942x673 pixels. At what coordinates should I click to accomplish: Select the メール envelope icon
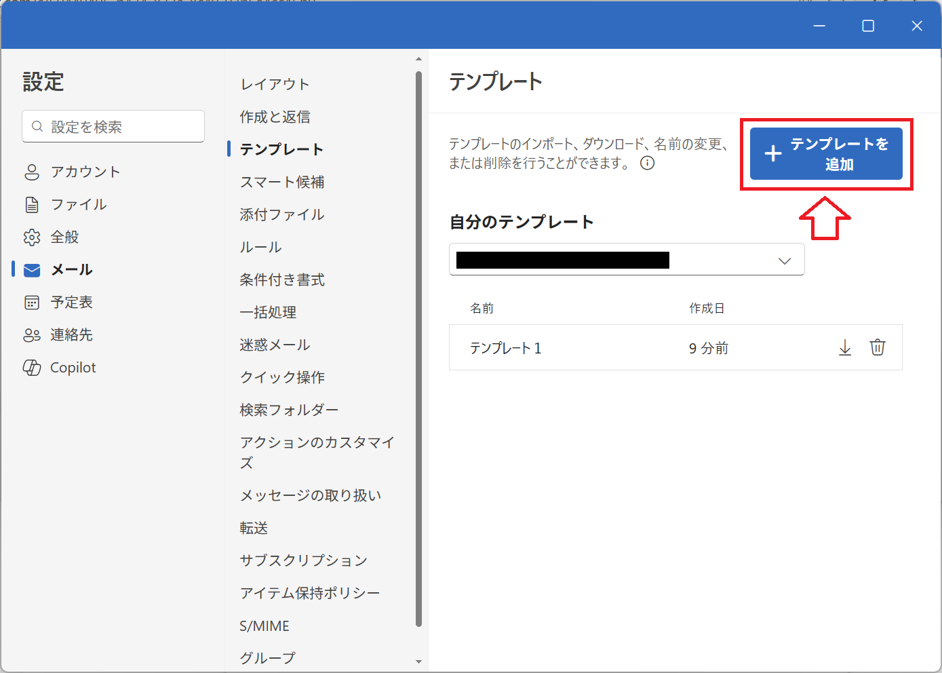pyautogui.click(x=32, y=269)
